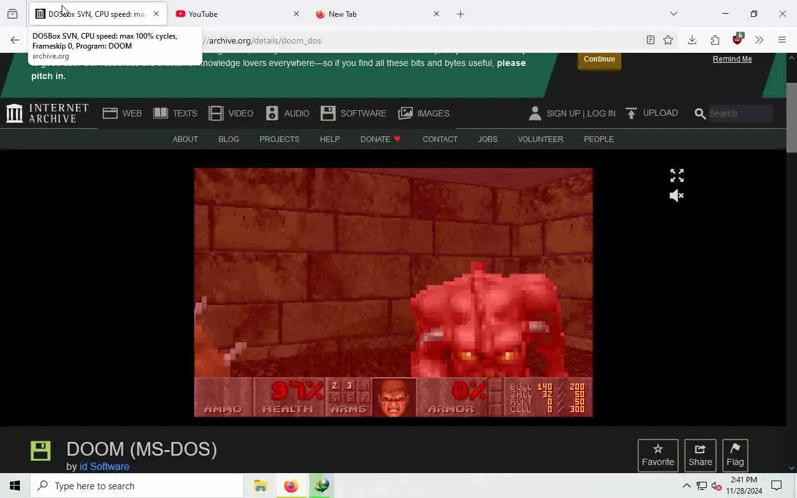Viewport: 797px width, 498px height.
Task: Toggle reader view in address bar
Action: click(651, 40)
